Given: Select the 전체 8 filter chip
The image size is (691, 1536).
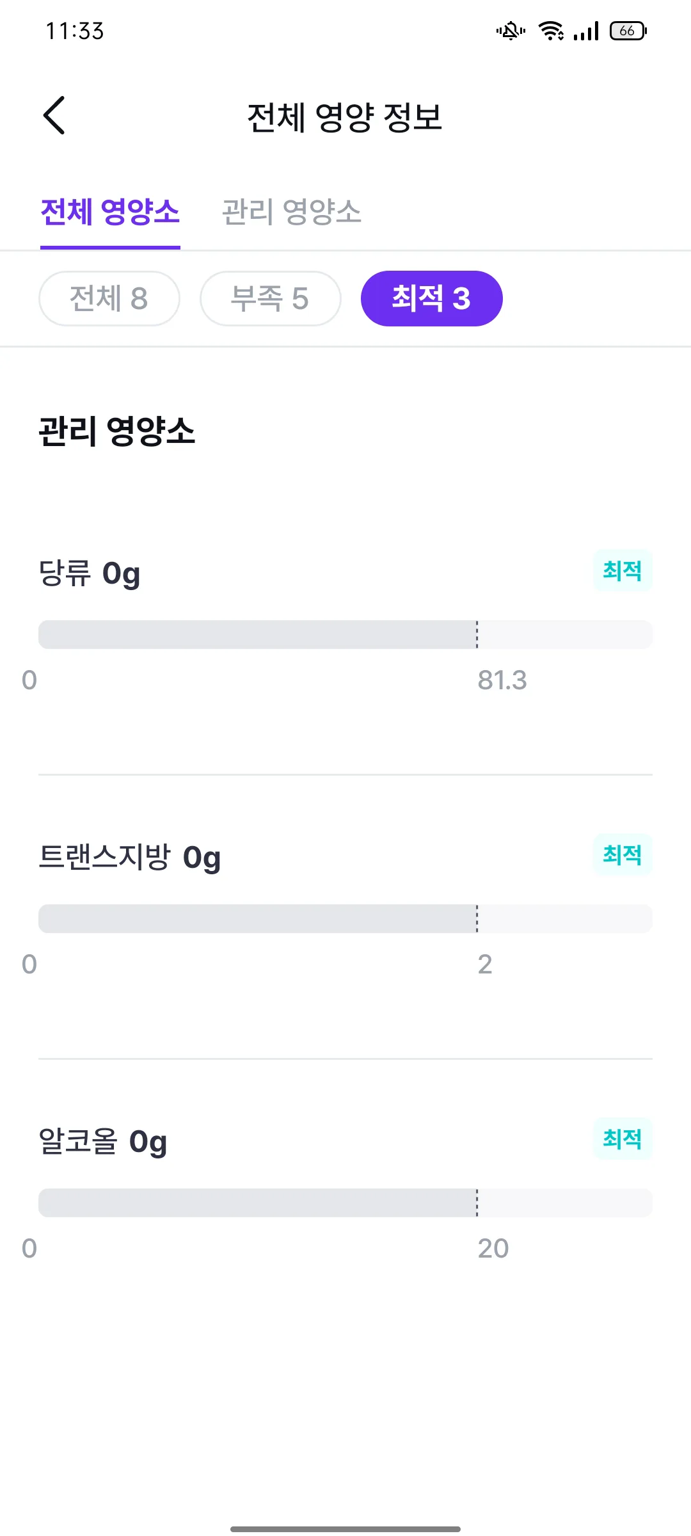Looking at the screenshot, I should [109, 298].
